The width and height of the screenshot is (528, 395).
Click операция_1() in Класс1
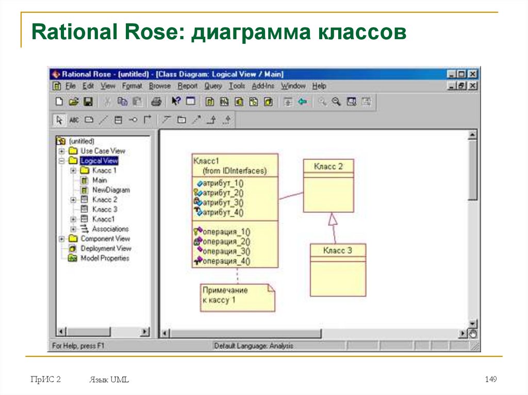click(226, 232)
